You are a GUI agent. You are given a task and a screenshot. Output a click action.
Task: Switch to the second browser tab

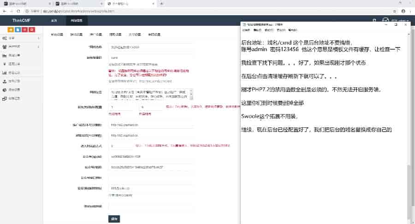(x=78, y=4)
